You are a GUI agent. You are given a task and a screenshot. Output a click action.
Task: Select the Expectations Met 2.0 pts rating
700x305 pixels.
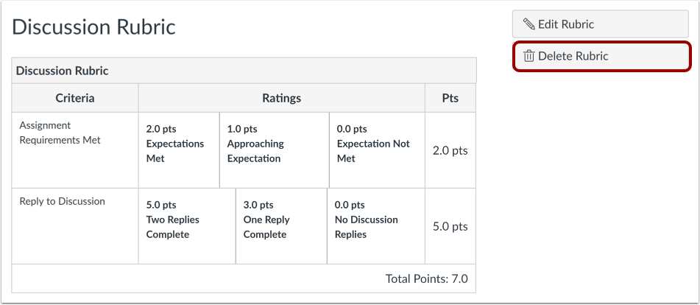(x=179, y=150)
